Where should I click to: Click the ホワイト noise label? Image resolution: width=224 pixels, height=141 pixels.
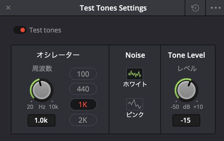click(x=135, y=84)
